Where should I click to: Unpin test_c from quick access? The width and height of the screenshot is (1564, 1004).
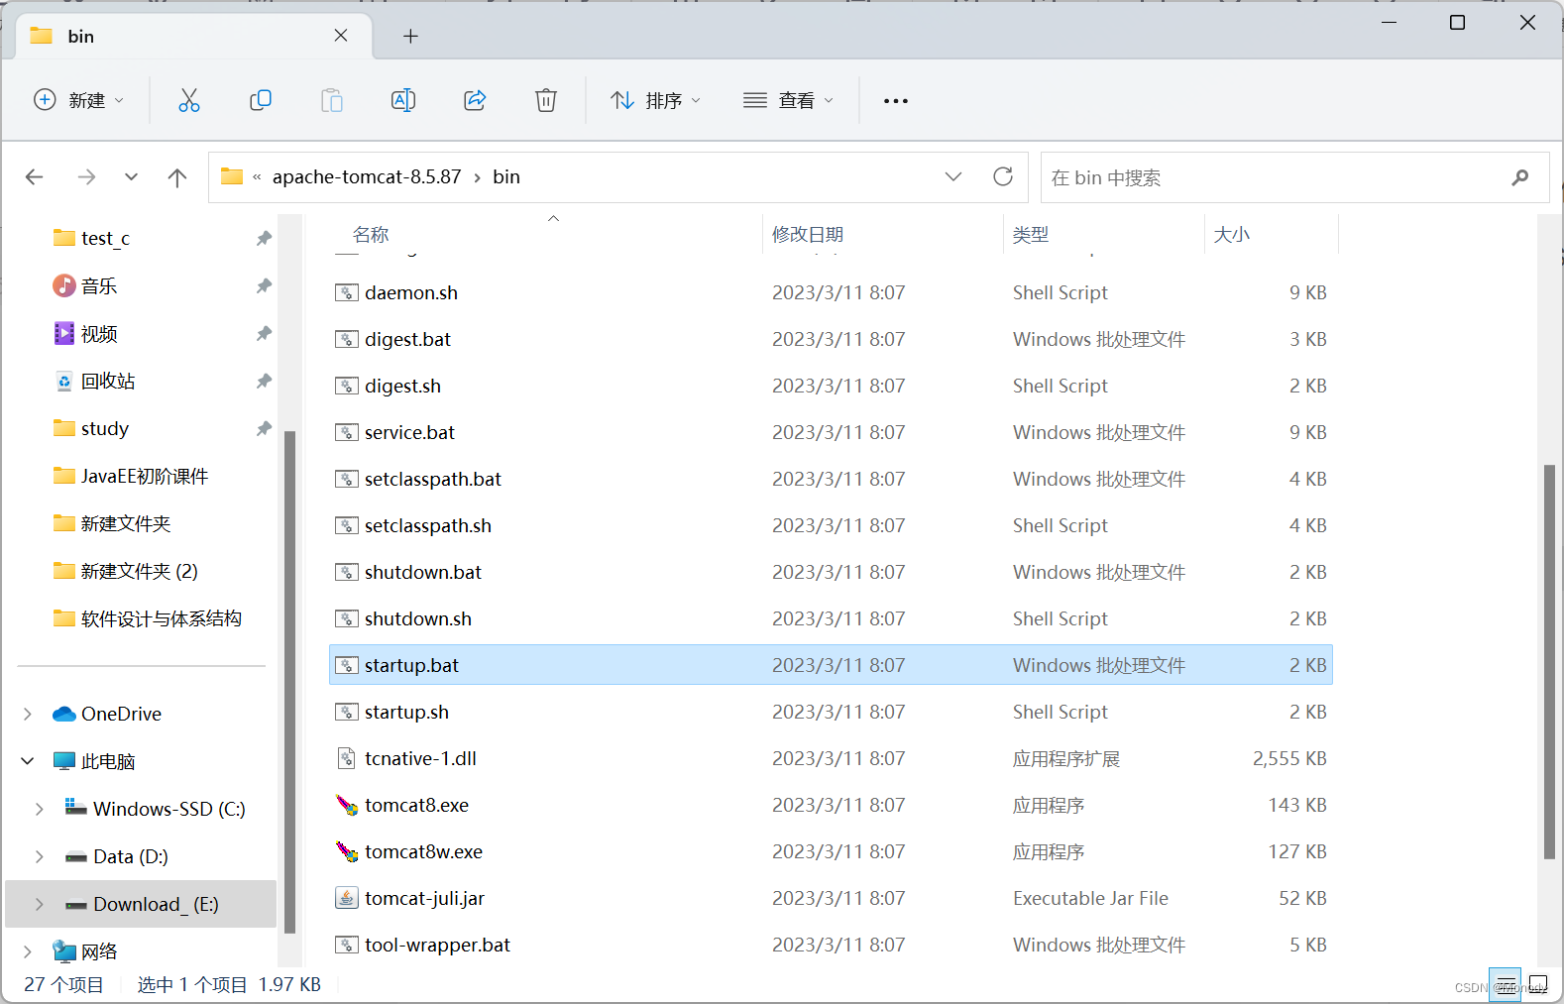(x=264, y=238)
